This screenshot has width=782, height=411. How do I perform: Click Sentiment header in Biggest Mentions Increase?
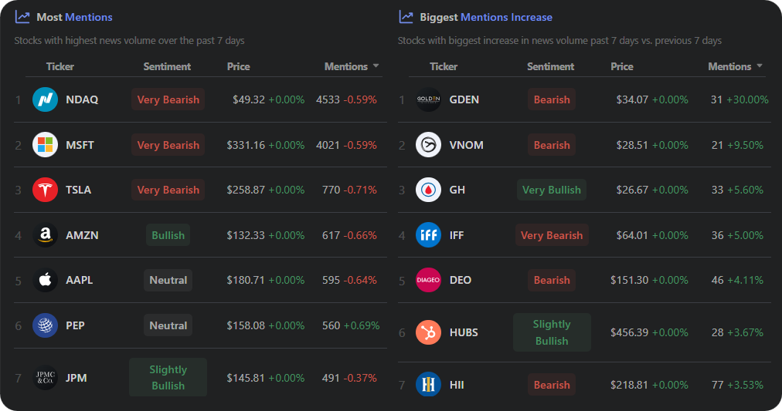pyautogui.click(x=551, y=66)
